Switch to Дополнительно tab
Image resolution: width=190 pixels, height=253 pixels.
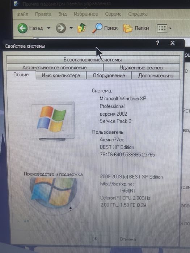pyautogui.click(x=156, y=76)
